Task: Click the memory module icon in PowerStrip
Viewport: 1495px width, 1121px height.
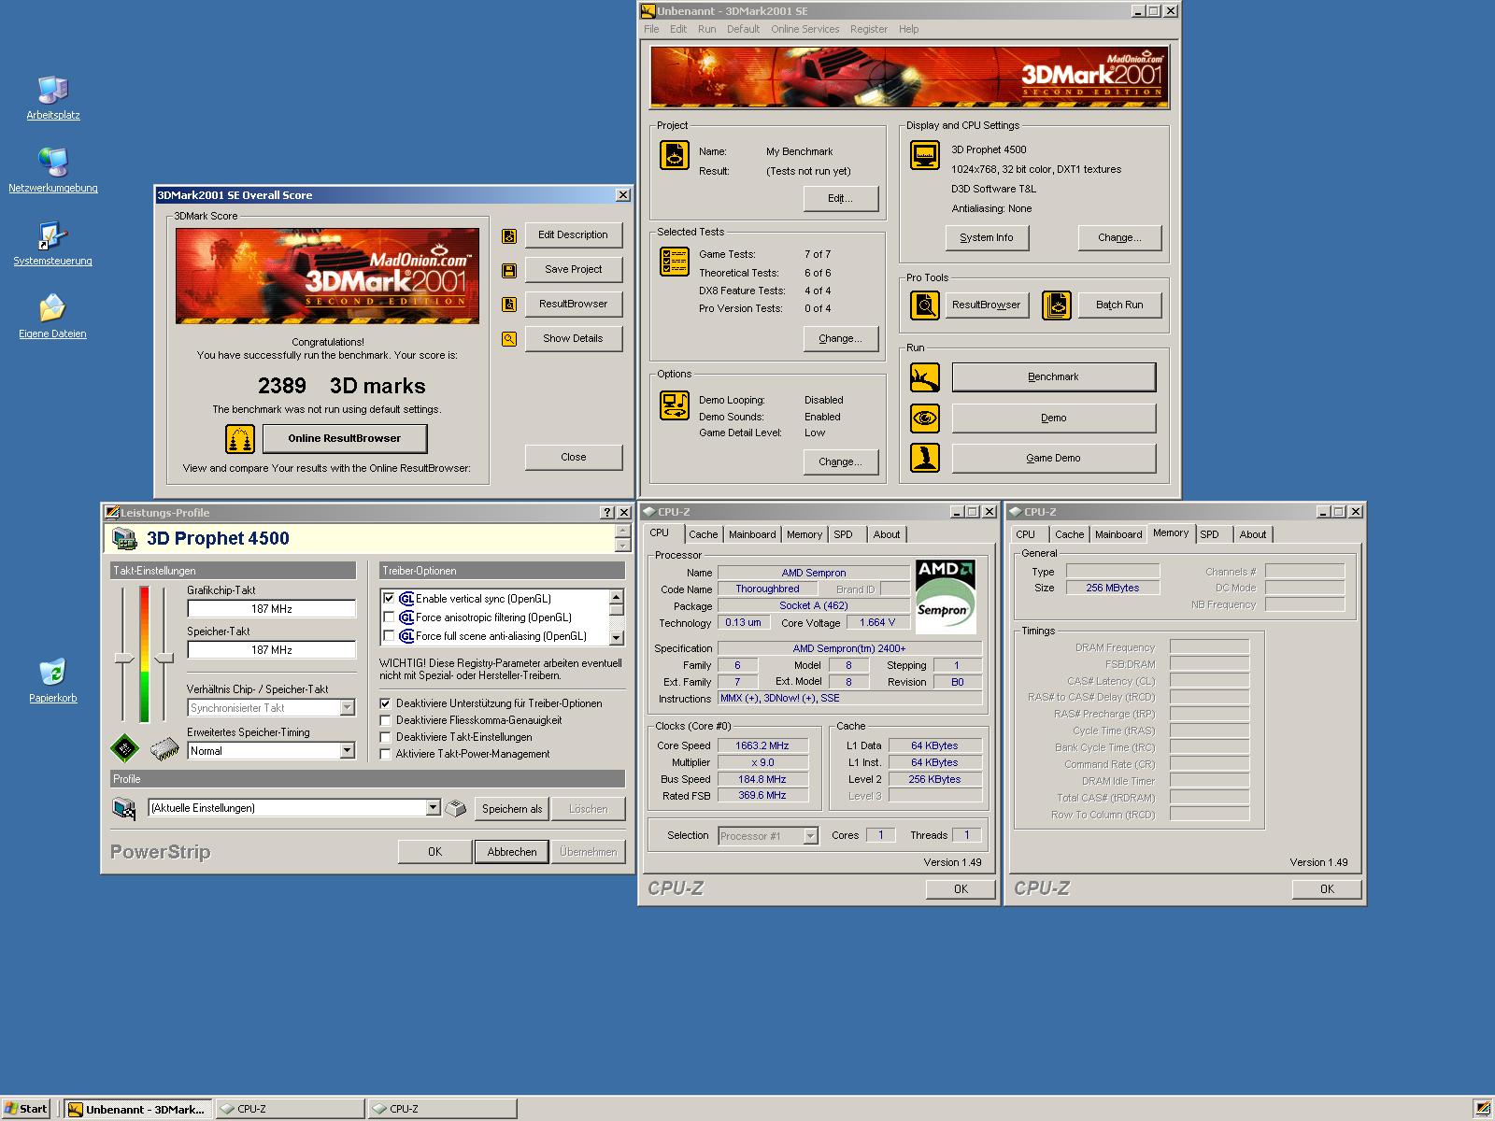Action: click(165, 748)
